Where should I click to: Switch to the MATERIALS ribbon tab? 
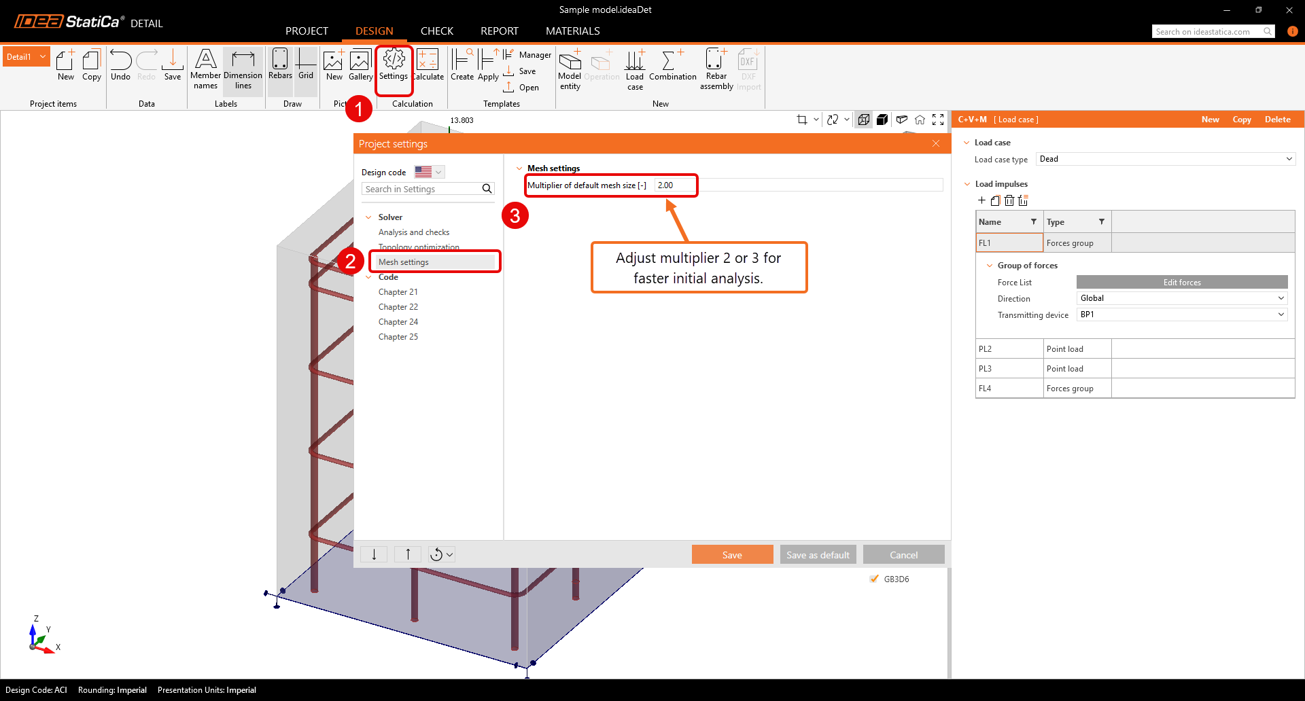click(x=572, y=31)
